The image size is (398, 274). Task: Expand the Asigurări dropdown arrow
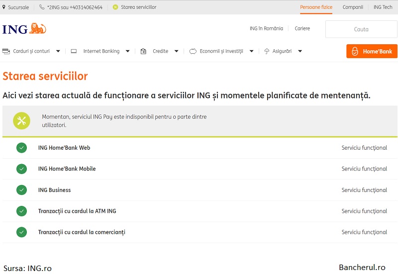pos(300,51)
